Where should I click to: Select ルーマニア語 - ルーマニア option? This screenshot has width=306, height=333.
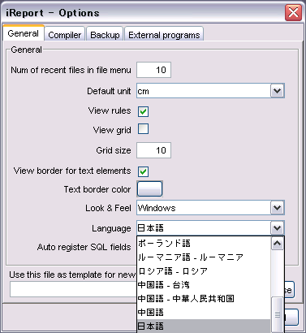(x=204, y=257)
